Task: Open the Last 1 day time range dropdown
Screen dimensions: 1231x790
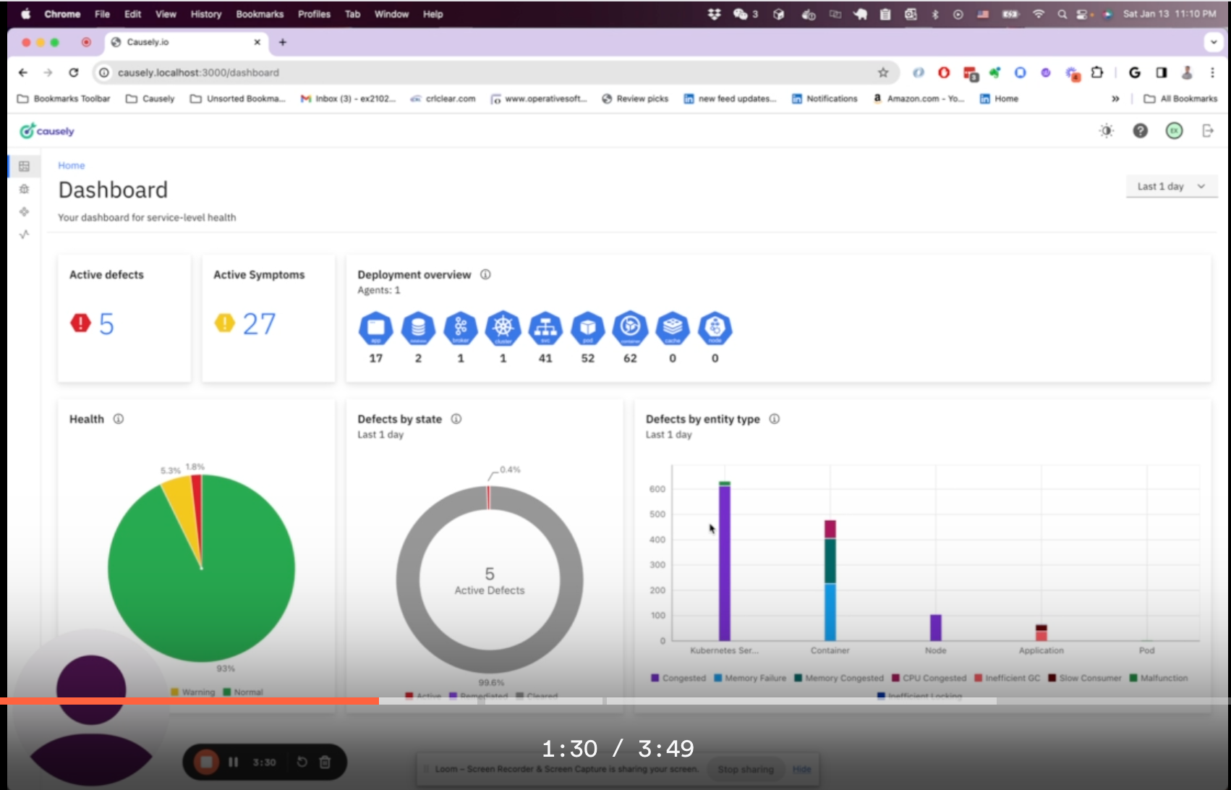Action: (1171, 187)
